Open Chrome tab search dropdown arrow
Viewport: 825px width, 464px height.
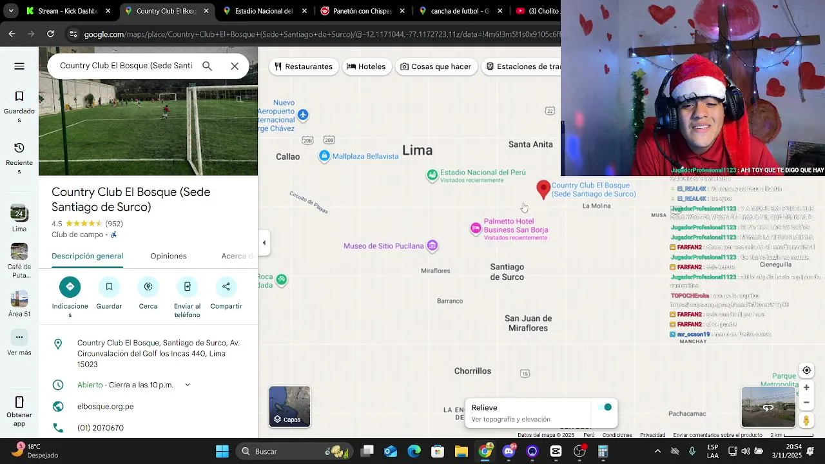(11, 11)
